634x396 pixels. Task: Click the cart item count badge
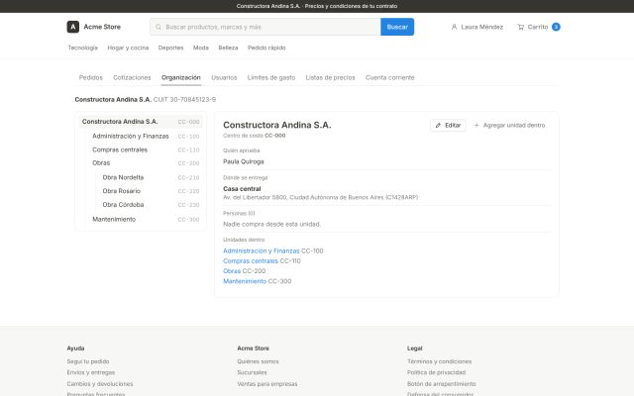click(x=556, y=27)
